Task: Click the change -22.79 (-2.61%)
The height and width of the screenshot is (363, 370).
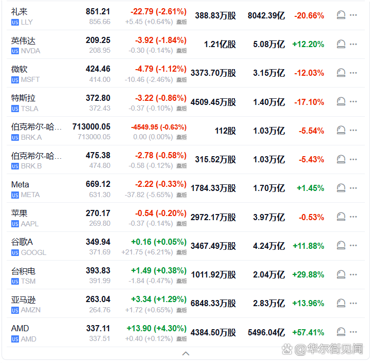Action: [x=159, y=11]
